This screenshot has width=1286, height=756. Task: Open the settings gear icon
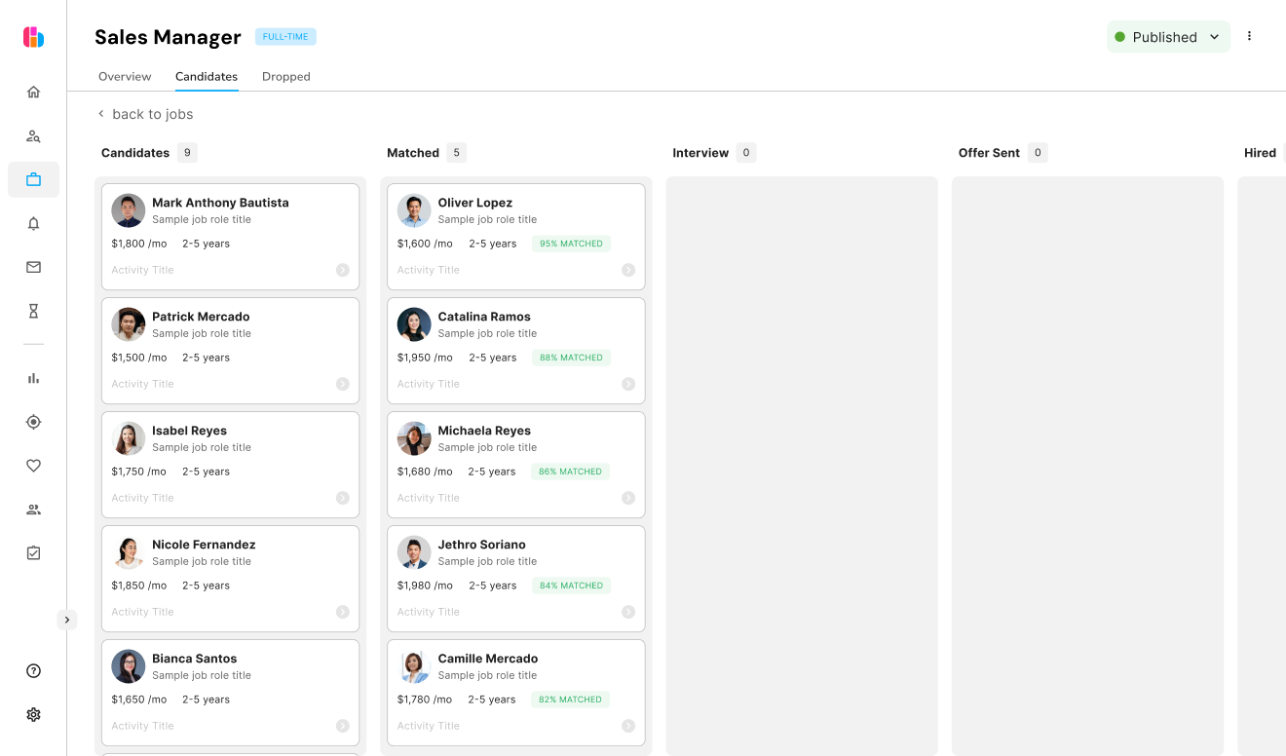click(33, 714)
